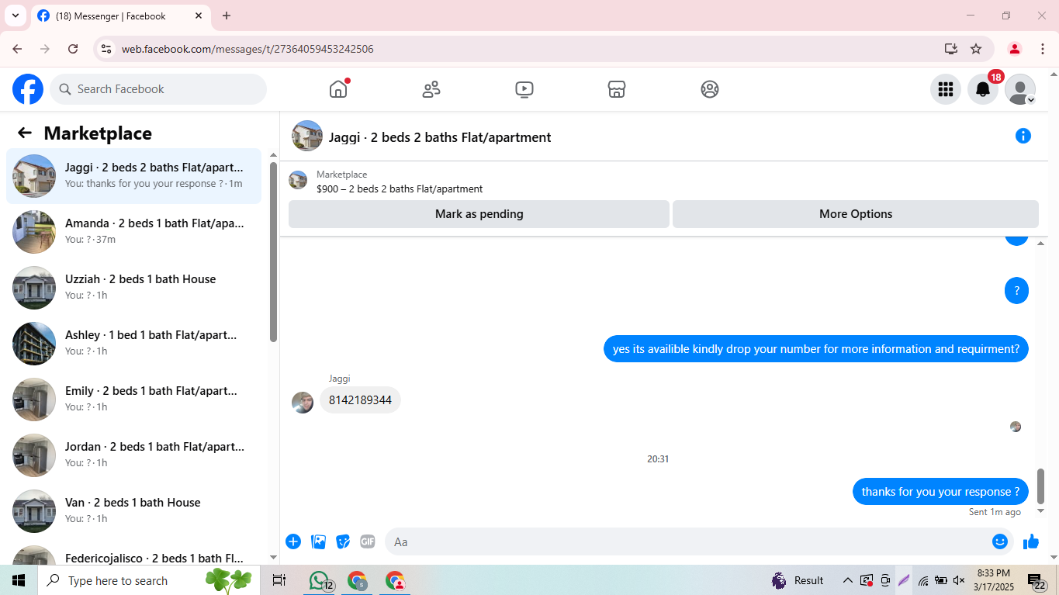Image resolution: width=1059 pixels, height=595 pixels.
Task: Click the 'yes its availible kindly drop' message
Action: [x=816, y=349]
